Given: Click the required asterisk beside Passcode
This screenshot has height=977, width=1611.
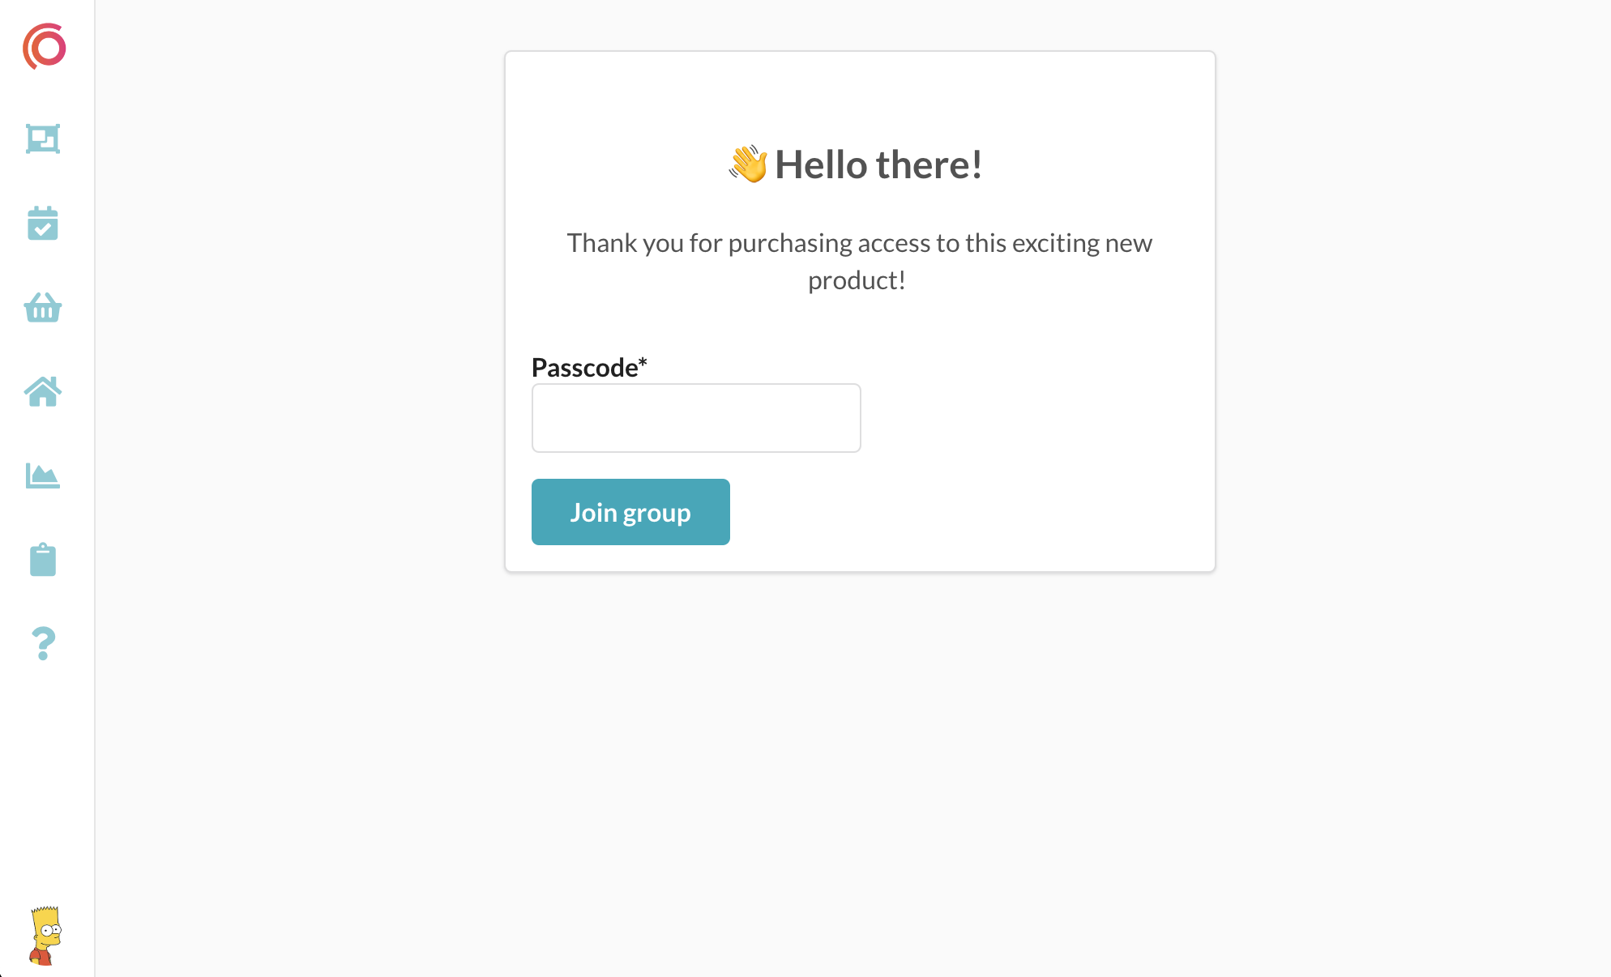Looking at the screenshot, I should pos(643,363).
